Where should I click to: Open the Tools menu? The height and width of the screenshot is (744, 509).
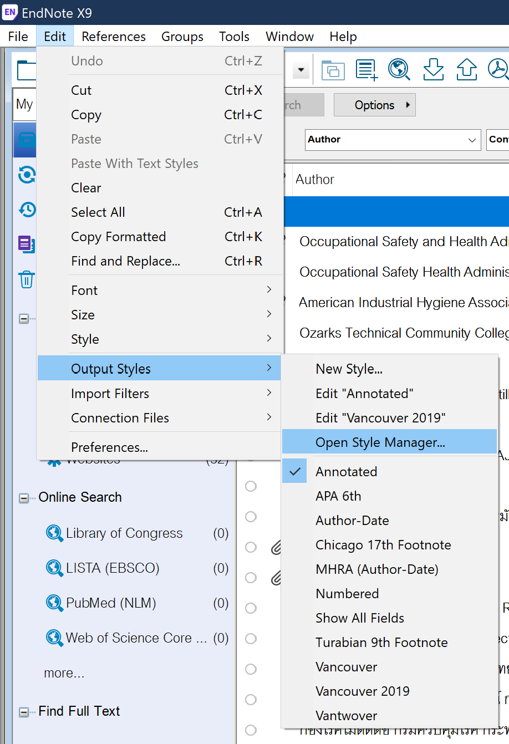point(234,37)
